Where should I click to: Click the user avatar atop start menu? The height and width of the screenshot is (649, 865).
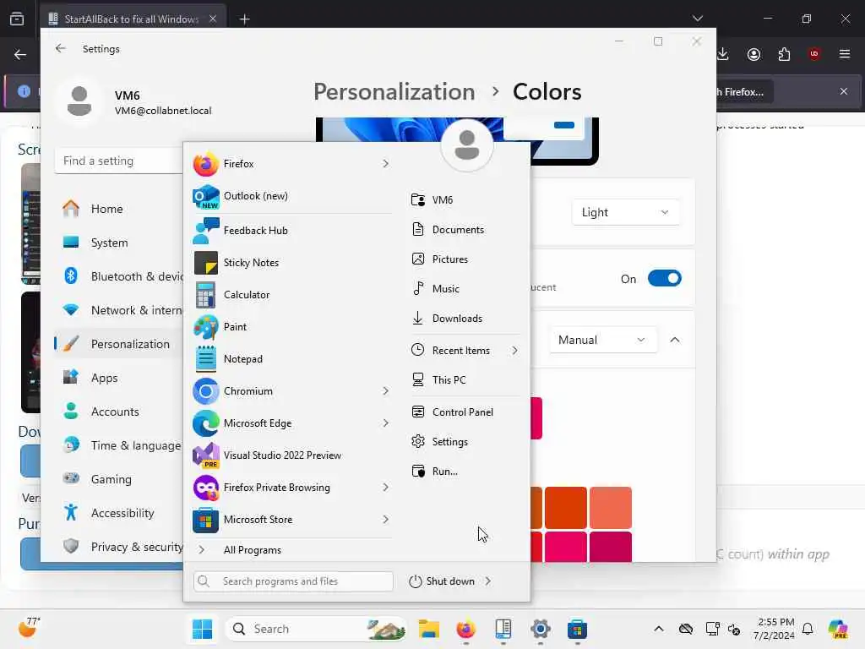point(466,145)
